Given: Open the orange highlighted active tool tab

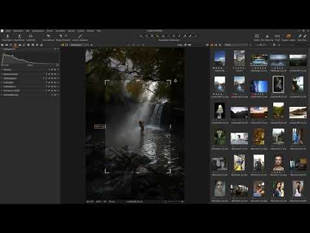Looking at the screenshot, I should pyautogui.click(x=15, y=45).
